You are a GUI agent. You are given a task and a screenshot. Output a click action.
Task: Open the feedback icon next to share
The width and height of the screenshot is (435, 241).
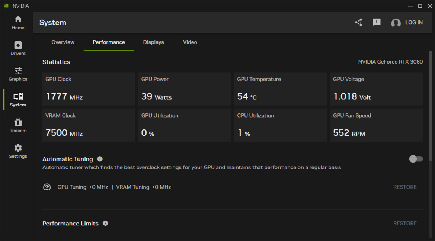tap(376, 22)
